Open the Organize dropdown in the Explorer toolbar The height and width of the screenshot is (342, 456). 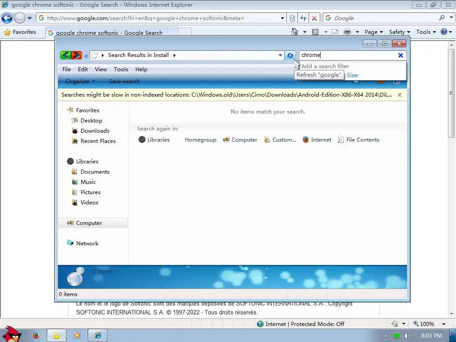[80, 81]
